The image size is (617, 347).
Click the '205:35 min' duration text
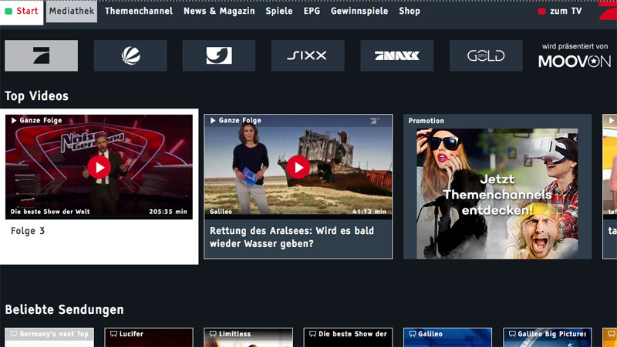click(x=168, y=212)
